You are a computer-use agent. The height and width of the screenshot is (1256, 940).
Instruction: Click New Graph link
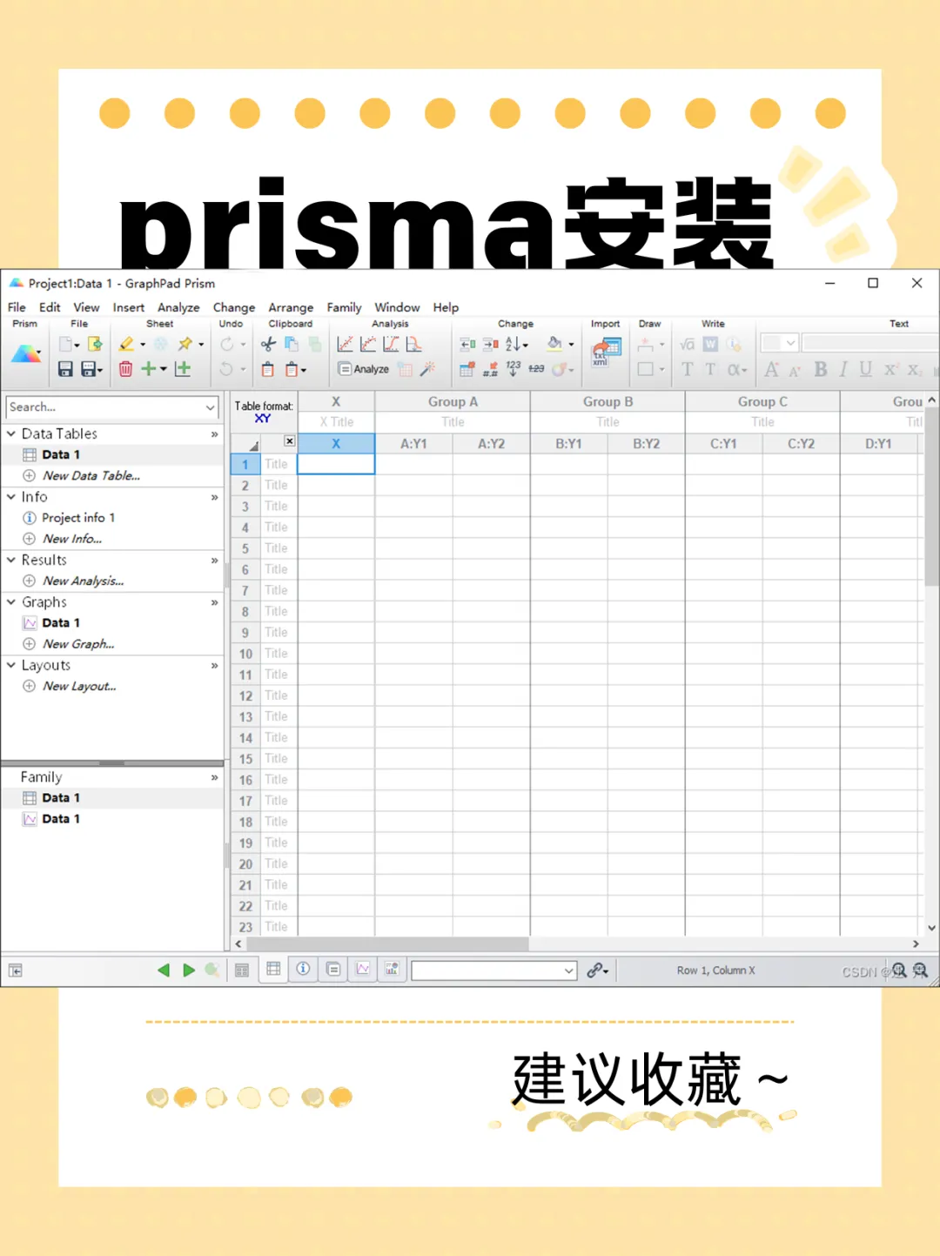[x=78, y=644]
